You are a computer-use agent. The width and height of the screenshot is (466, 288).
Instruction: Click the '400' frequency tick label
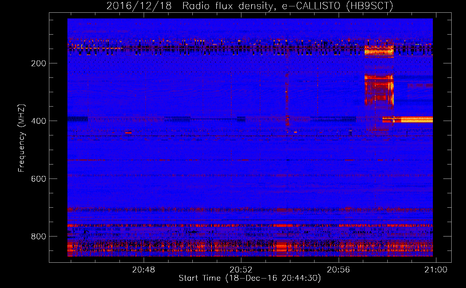[x=39, y=121]
